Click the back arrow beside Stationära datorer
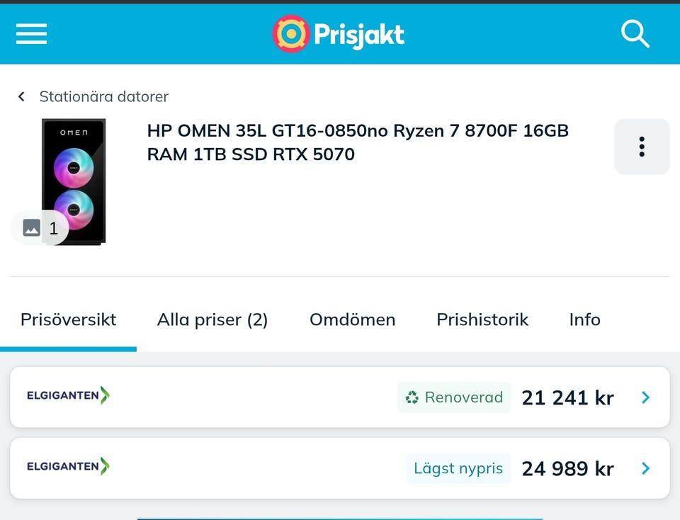Screen dimensions: 680x520 point(22,96)
